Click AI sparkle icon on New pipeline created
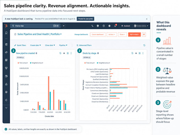 tap(64, 53)
